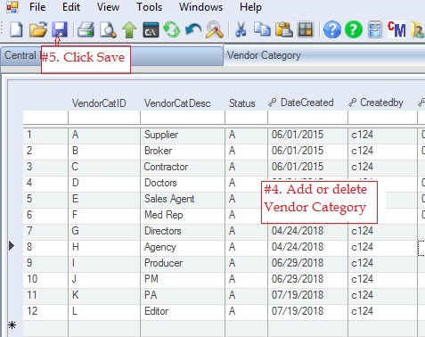Click filter field under VendorCatID
Image resolution: width=425 pixels, height=337 pixels.
pos(104,118)
